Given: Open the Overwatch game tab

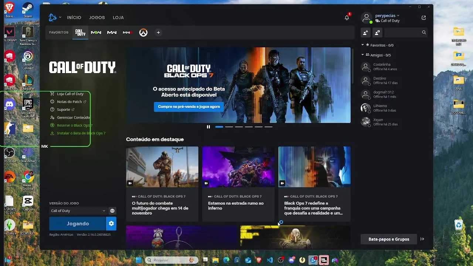Looking at the screenshot, I should point(143,33).
